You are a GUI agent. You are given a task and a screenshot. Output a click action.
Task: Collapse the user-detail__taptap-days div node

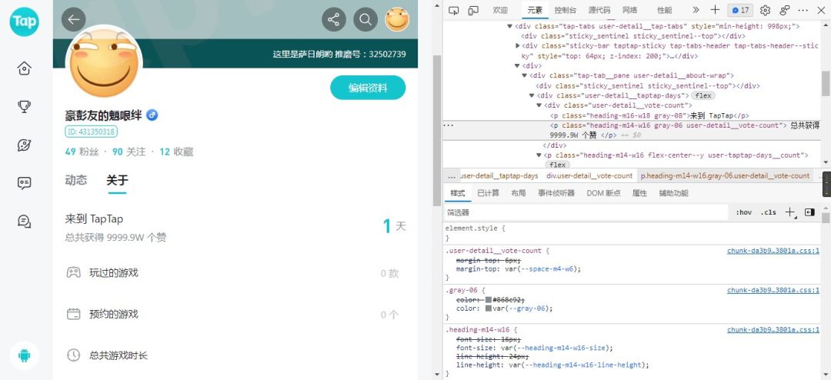coord(532,95)
